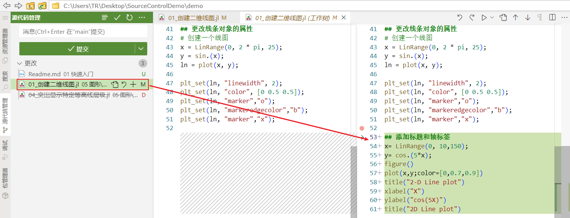Discard changes for 01_创建二维线图.jl
The height and width of the screenshot is (218, 570).
(124, 85)
